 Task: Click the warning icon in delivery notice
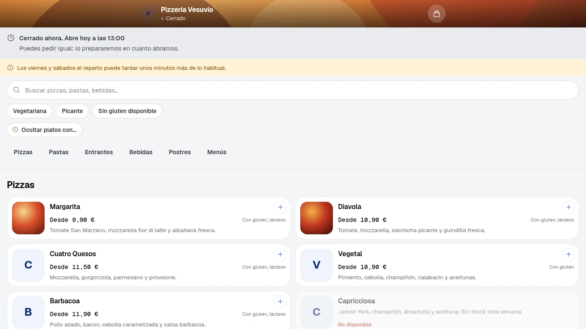click(x=10, y=68)
